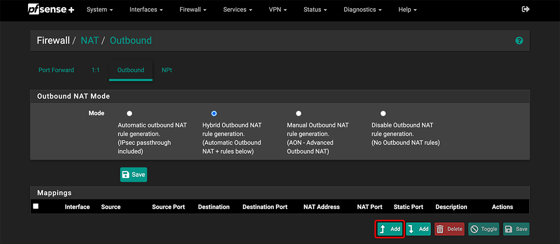Viewport: 560px width, 244px height.
Task: Click the logout arrow icon
Action: 525,9
